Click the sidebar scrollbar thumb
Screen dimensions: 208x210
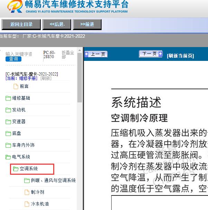(x=79, y=78)
